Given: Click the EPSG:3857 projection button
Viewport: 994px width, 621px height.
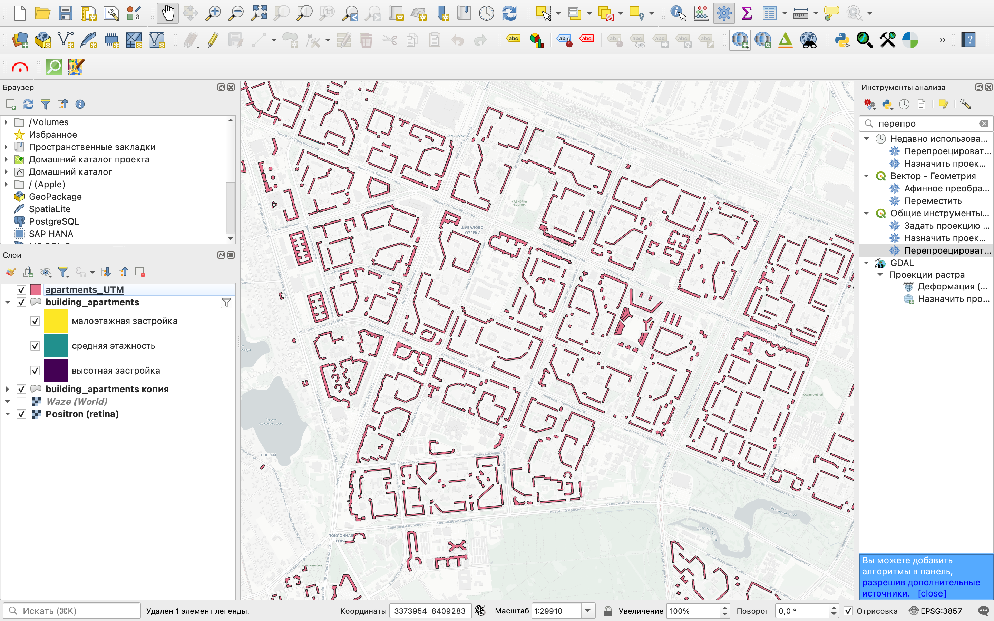Looking at the screenshot, I should pos(936,611).
